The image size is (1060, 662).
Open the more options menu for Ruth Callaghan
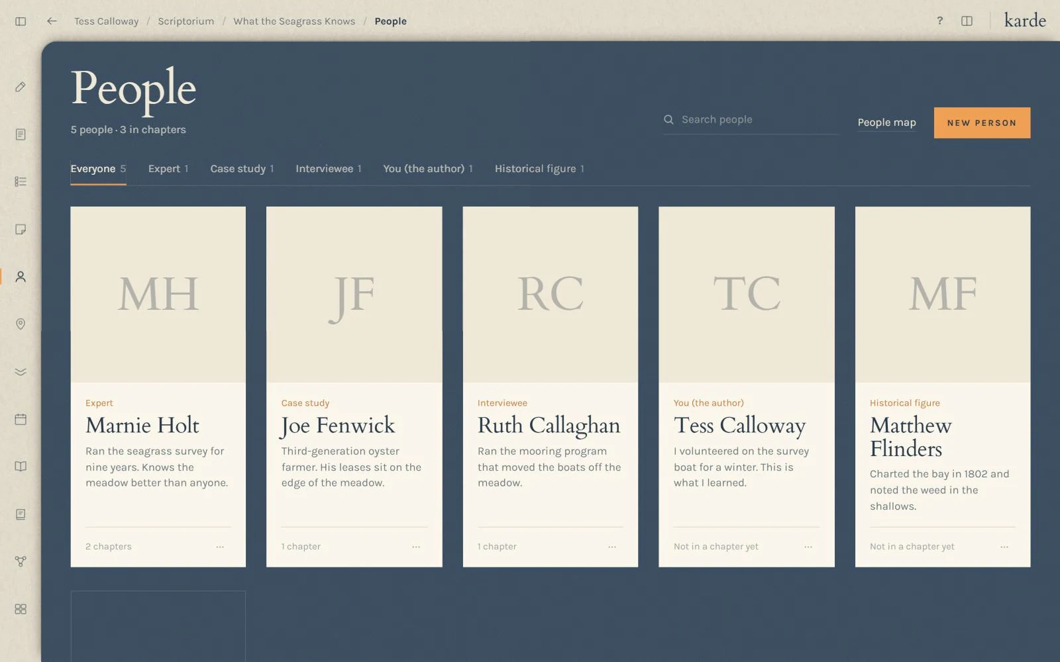coord(612,547)
